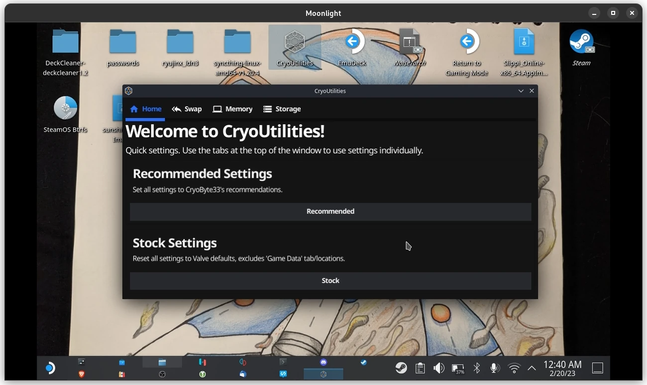Viewport: 647px width, 385px height.
Task: Switch to CryoUtilities taskbar entry
Action: pos(323,374)
